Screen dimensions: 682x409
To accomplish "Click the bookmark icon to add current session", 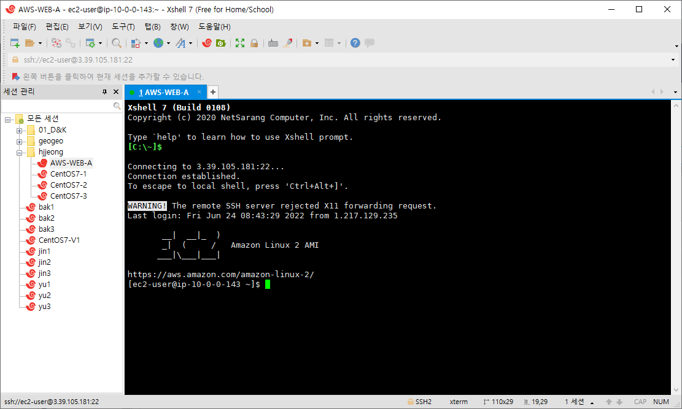I will (16, 77).
